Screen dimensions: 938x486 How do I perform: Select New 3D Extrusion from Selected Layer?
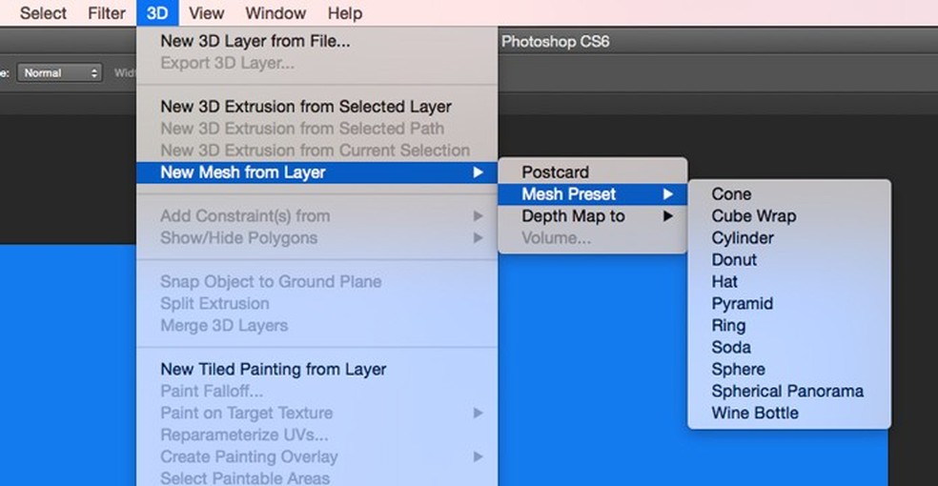(x=305, y=107)
